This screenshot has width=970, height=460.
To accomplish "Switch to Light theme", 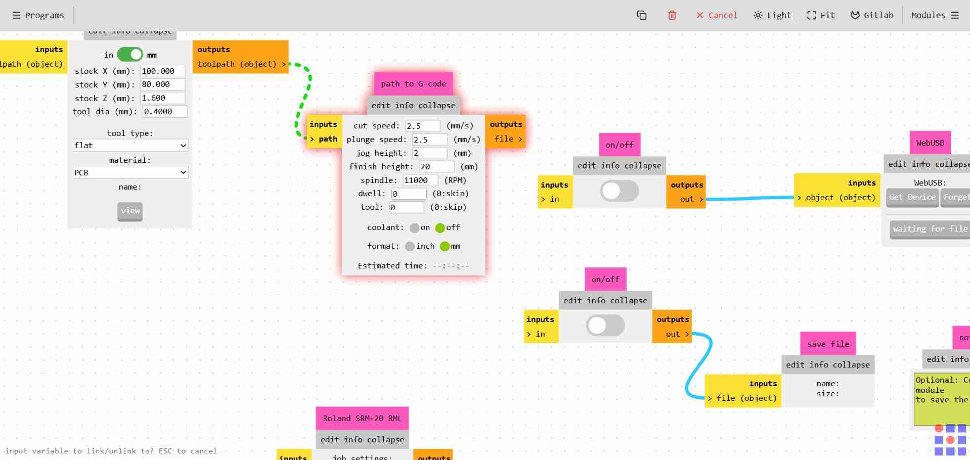I will click(x=772, y=15).
